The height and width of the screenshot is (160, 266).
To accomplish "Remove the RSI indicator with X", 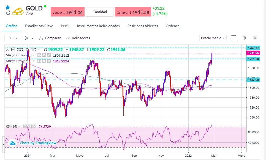I will [x=34, y=126].
